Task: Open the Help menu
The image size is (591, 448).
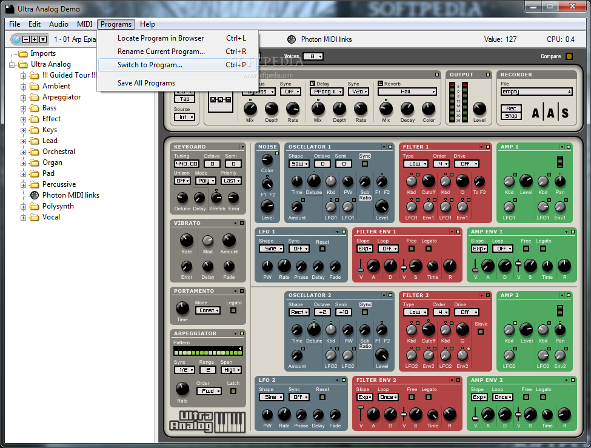Action: pyautogui.click(x=147, y=24)
